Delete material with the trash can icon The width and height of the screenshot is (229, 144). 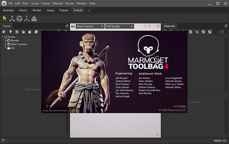[x=190, y=32]
